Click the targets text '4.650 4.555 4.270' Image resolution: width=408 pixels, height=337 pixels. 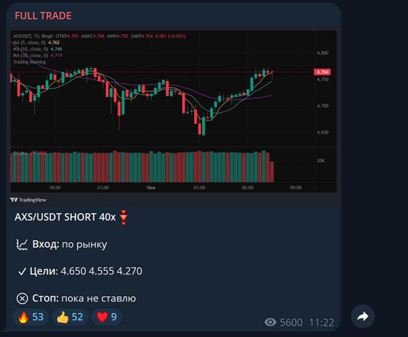pos(101,271)
